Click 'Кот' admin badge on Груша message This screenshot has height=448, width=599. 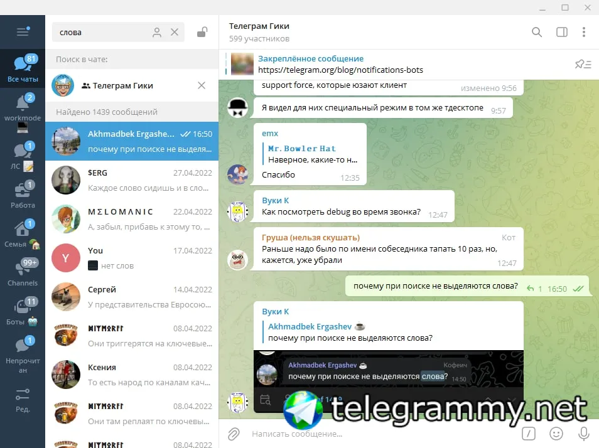coord(509,237)
